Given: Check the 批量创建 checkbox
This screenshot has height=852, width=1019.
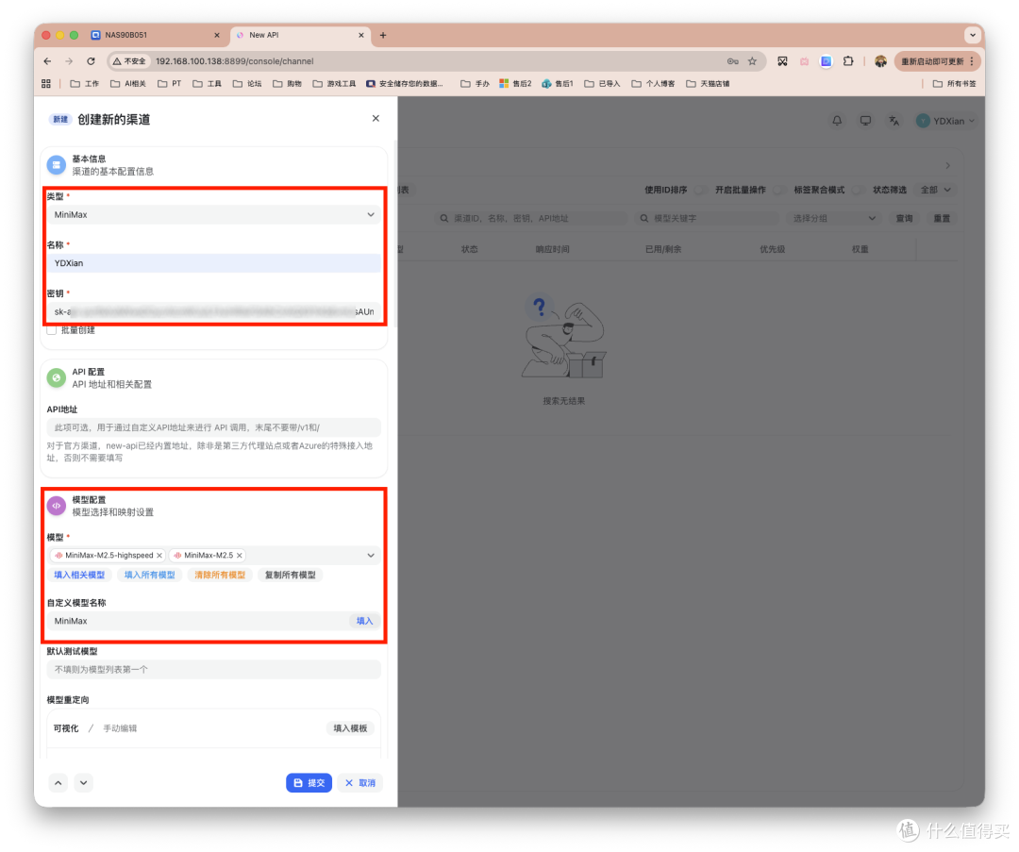Looking at the screenshot, I should coord(52,330).
